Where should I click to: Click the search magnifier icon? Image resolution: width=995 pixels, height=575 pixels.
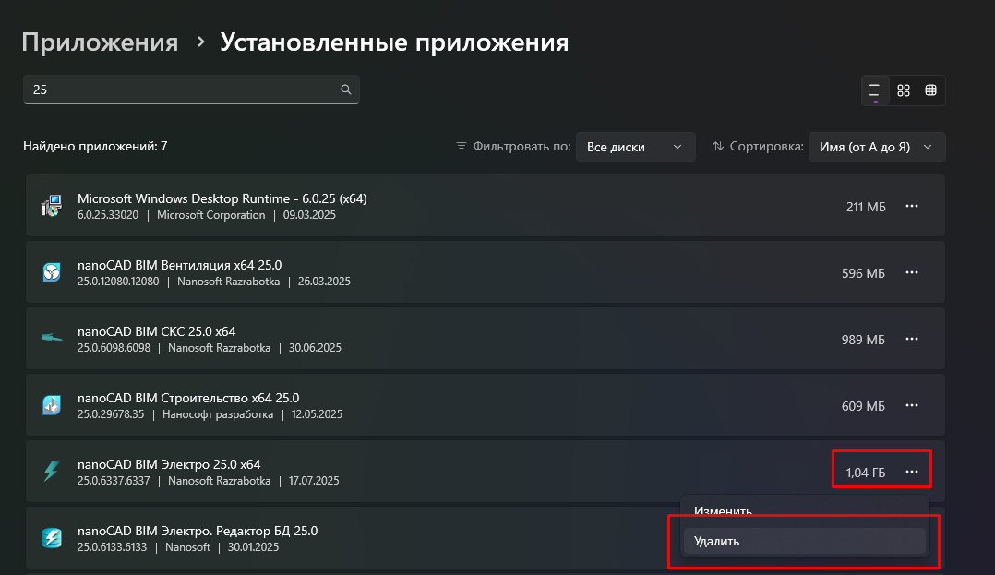tap(346, 90)
